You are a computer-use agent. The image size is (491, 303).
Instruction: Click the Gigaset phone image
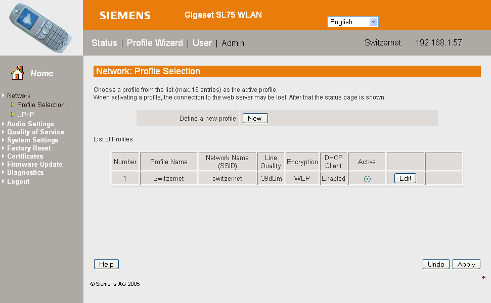click(x=41, y=27)
